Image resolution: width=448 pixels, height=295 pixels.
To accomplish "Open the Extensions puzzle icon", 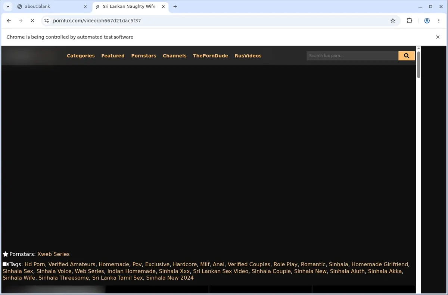I will (x=410, y=21).
